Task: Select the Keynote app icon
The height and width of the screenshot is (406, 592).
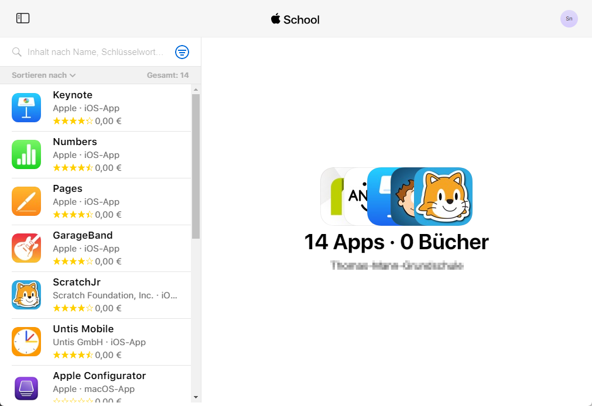Action: tap(26, 108)
